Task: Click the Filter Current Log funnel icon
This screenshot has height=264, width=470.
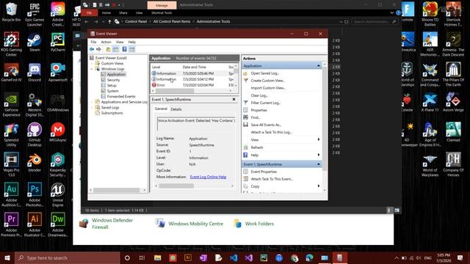Action: [245, 103]
